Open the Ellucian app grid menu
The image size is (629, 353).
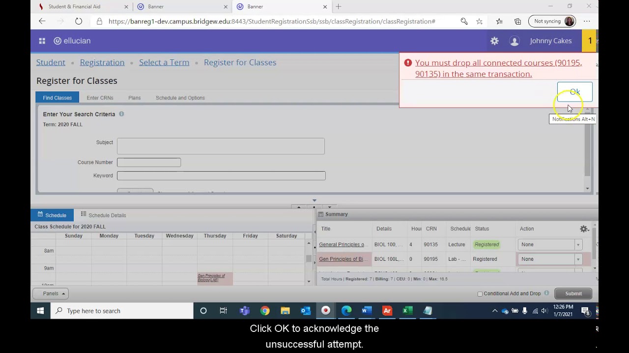[42, 41]
